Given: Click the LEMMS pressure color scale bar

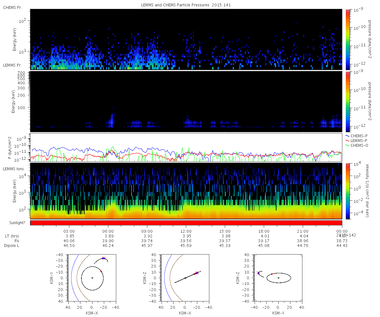Looking at the screenshot, I should pos(348,101).
